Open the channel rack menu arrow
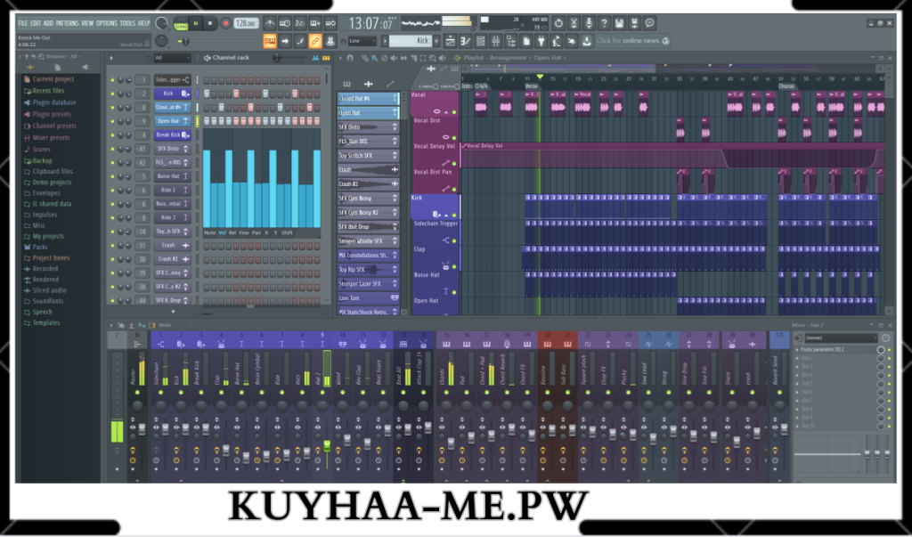 pyautogui.click(x=111, y=58)
